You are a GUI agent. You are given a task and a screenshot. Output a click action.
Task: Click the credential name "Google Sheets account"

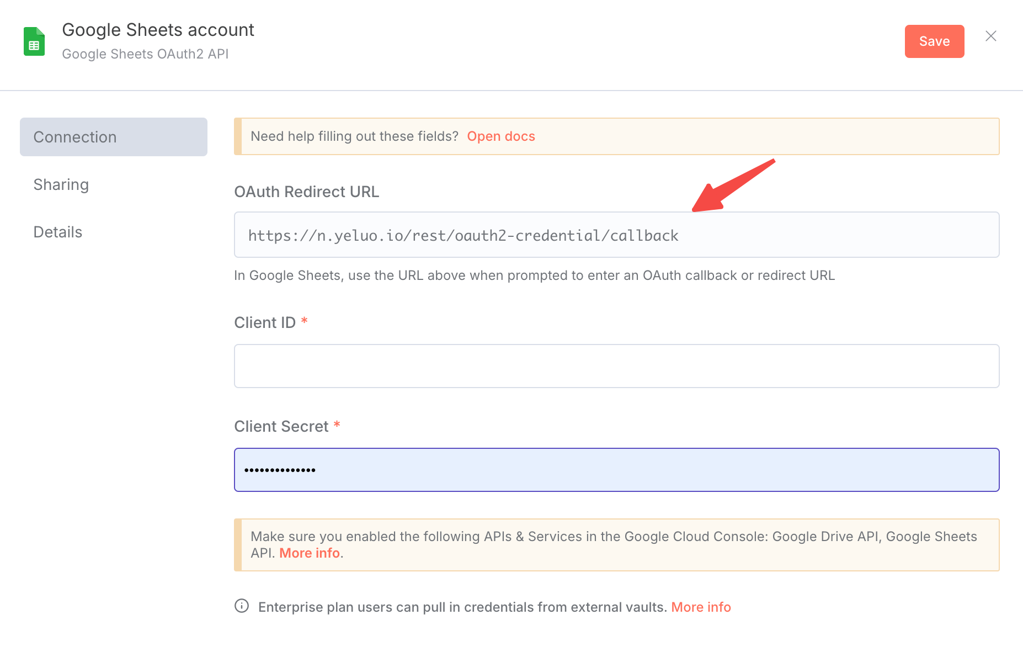click(158, 30)
